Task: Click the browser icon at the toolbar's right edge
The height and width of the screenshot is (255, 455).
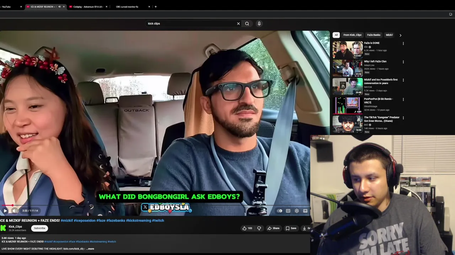Action: coord(450,14)
